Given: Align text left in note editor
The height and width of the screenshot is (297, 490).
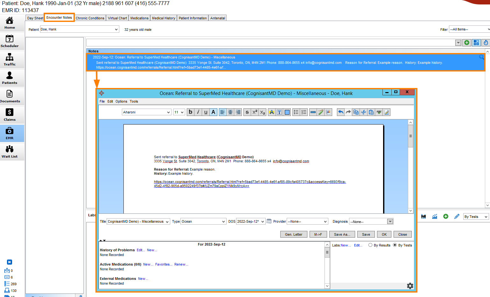Looking at the screenshot, I should (x=223, y=112).
